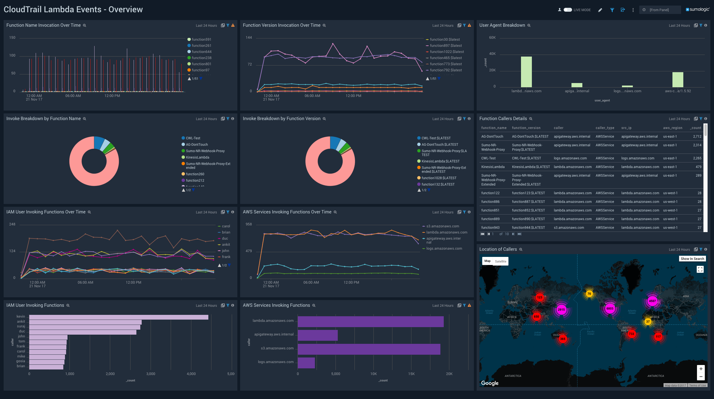Click the 2915 cluster marker on map
This screenshot has height=399, width=714.
tap(561, 310)
